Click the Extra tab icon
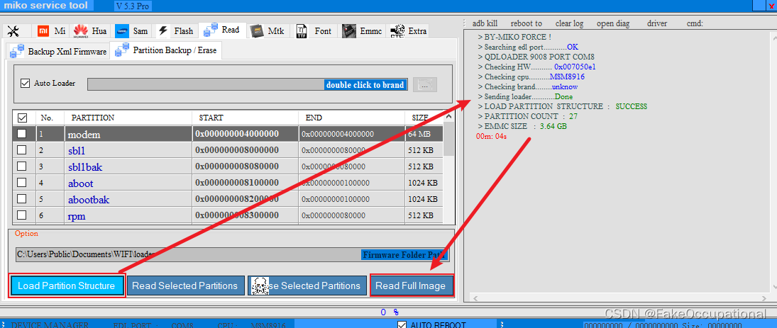This screenshot has height=328, width=777. pos(397,31)
